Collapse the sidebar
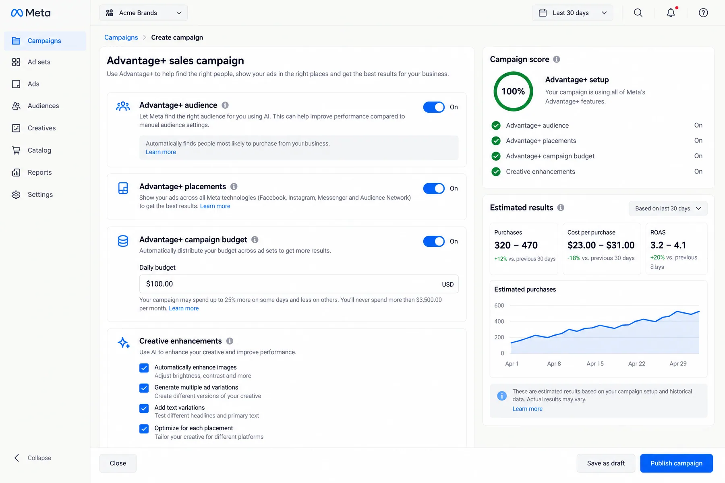 32,458
